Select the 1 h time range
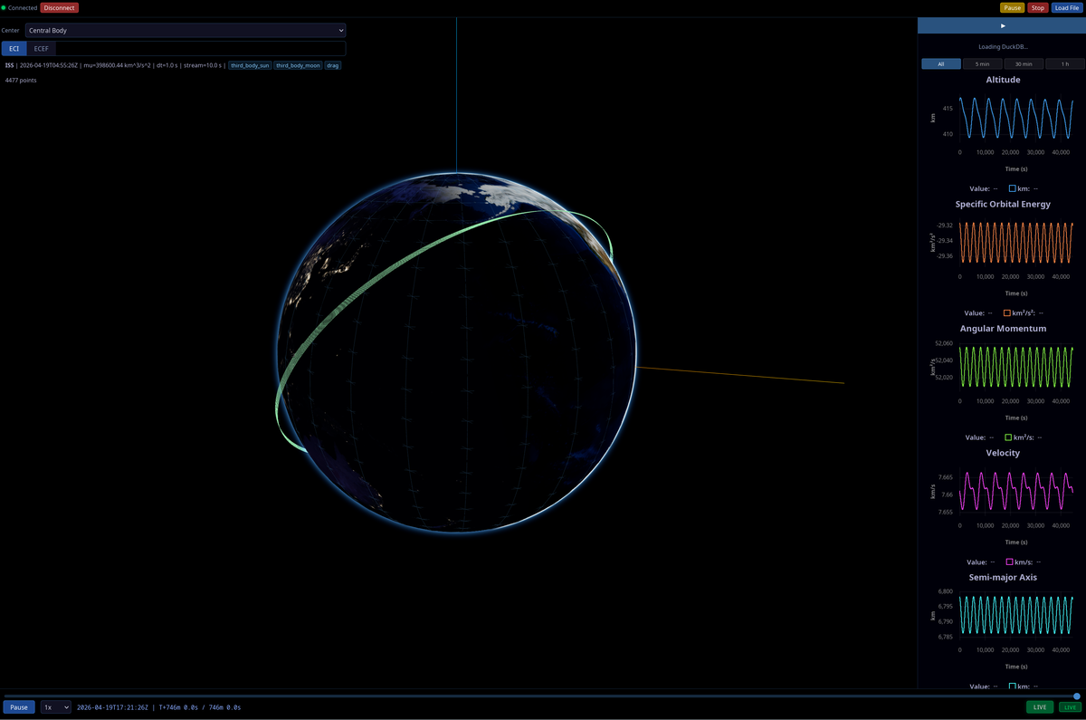 (1064, 63)
